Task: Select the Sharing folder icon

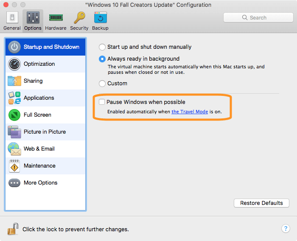Action: 14,81
